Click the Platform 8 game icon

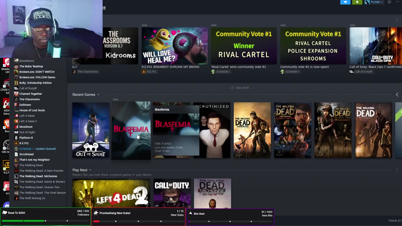pos(16,138)
